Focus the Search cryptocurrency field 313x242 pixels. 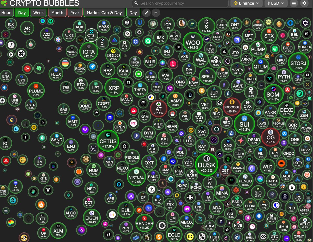click(x=180, y=3)
